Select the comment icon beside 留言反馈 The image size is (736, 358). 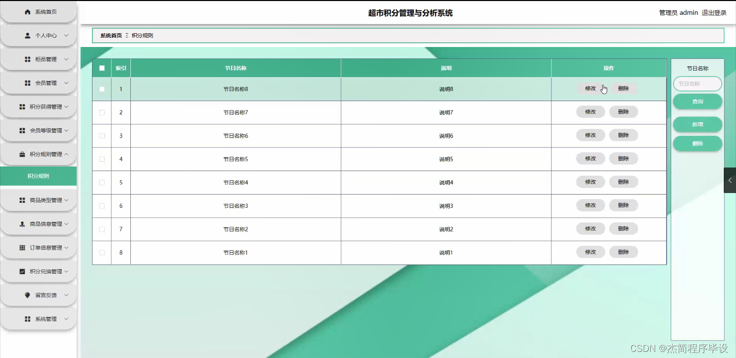27,295
